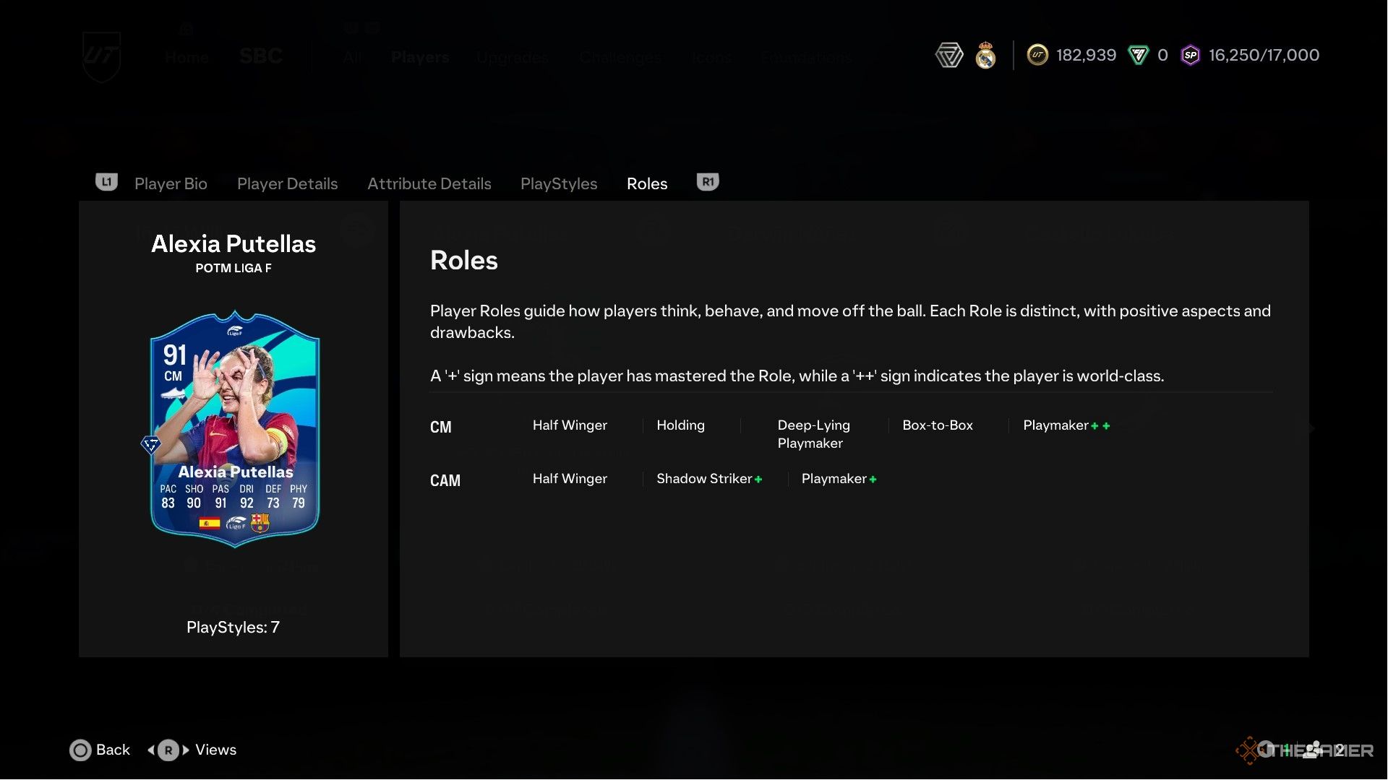
Task: Navigate to PlayStyles tab
Action: (559, 182)
